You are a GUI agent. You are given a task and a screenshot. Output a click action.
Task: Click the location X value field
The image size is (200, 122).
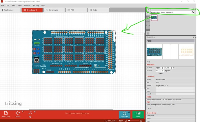click(x=159, y=68)
